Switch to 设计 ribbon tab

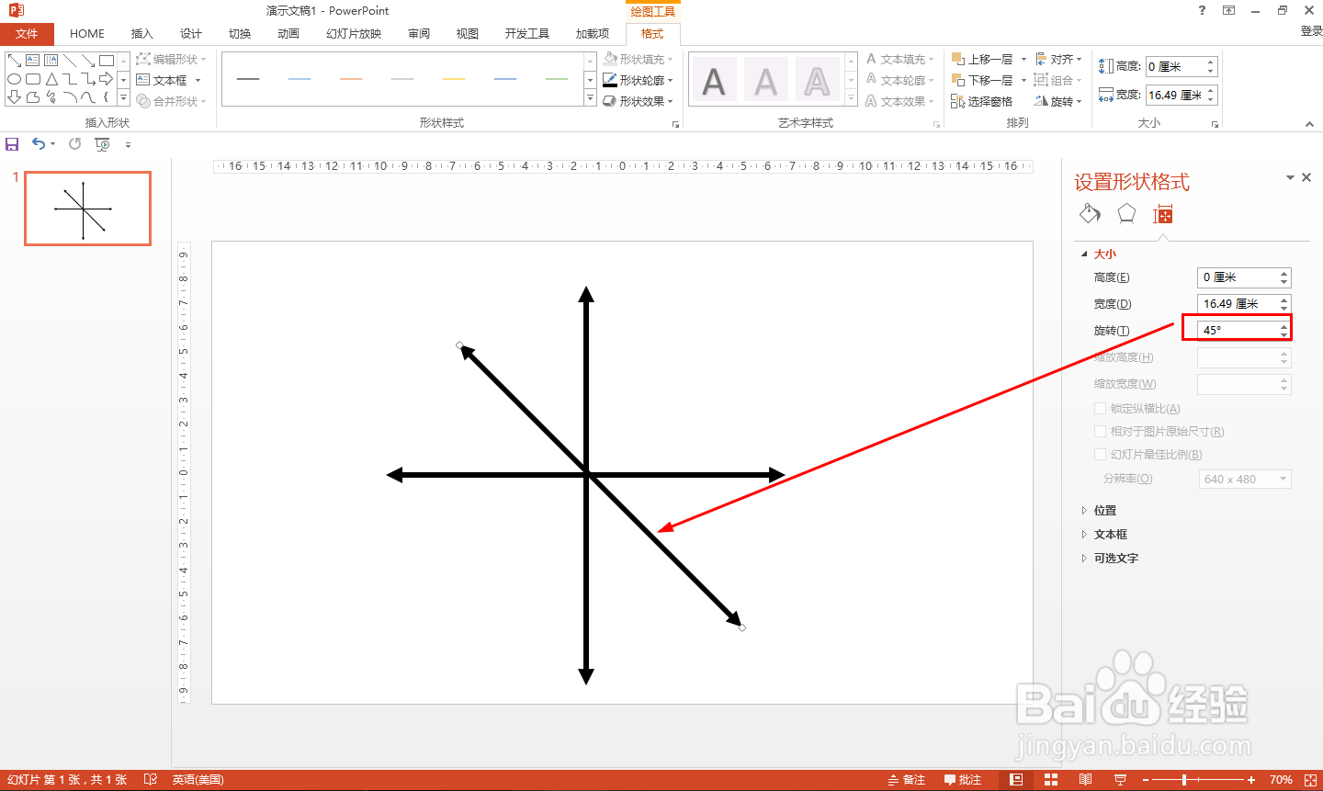191,34
